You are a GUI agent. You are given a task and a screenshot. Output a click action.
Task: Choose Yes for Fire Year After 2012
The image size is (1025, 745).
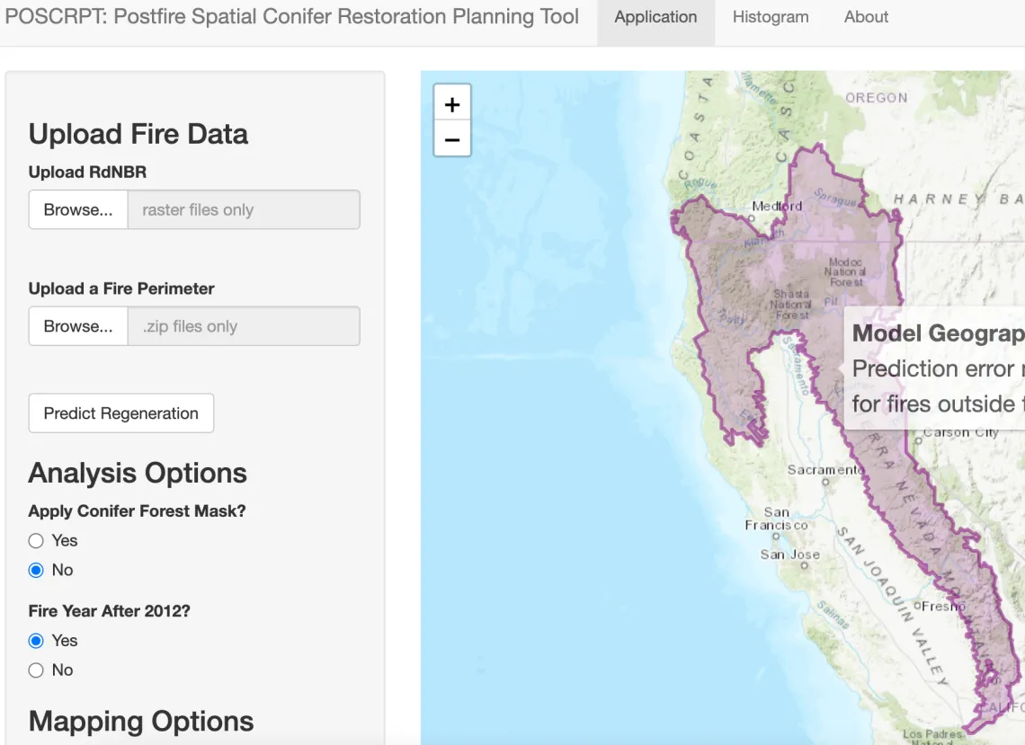tap(36, 641)
